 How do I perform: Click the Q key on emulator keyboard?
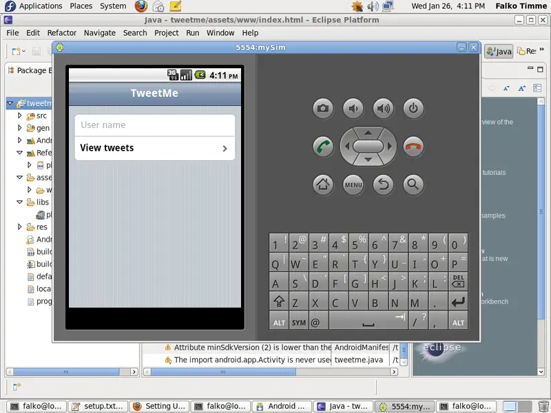click(279, 262)
